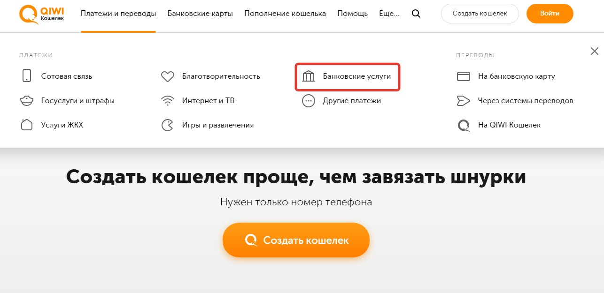Open the Пополнение кошелька menu

point(285,13)
